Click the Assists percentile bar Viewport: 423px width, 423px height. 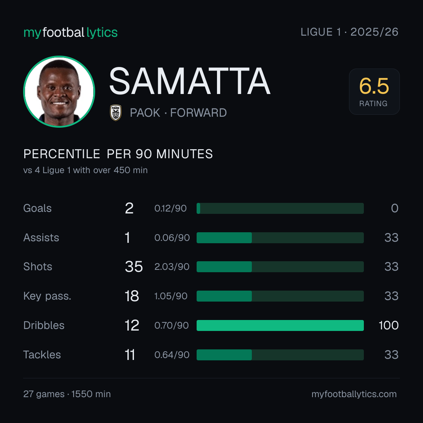(x=280, y=238)
